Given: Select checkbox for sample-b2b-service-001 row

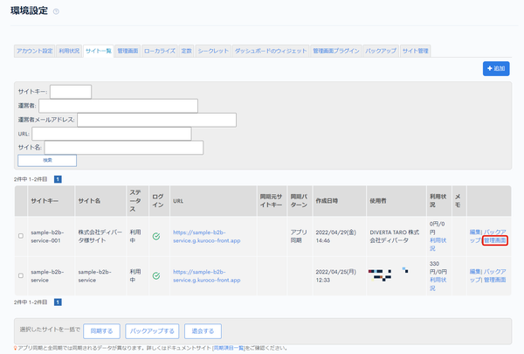Looking at the screenshot, I should pos(21,236).
